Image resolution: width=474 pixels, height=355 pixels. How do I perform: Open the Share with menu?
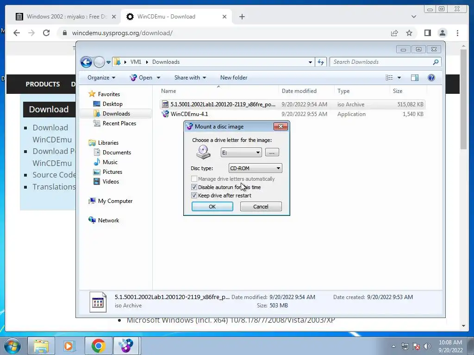190,78
